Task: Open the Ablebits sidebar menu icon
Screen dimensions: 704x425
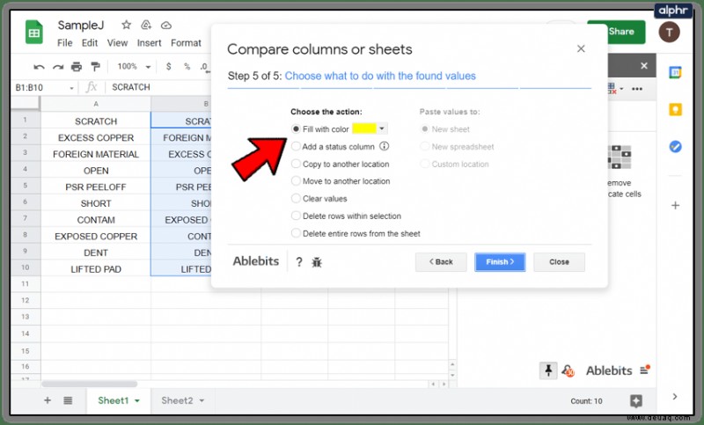Action: click(645, 370)
